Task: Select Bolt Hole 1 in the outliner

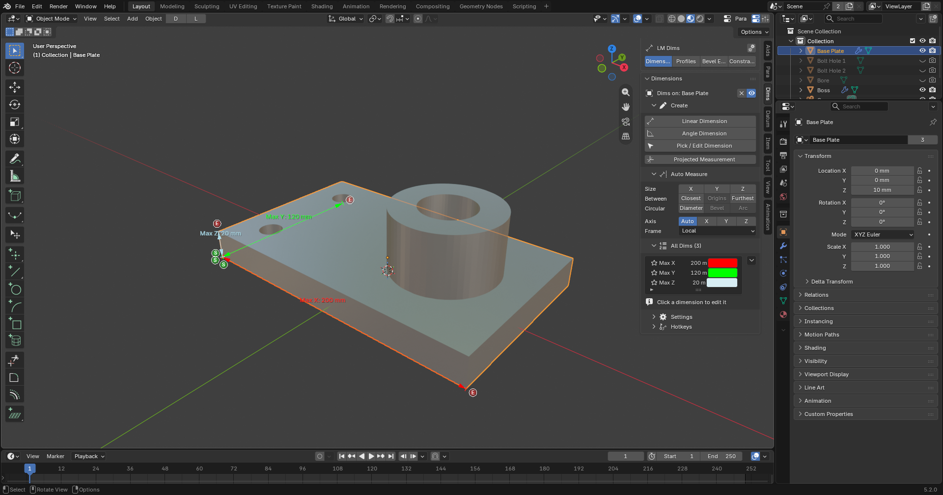Action: point(831,61)
